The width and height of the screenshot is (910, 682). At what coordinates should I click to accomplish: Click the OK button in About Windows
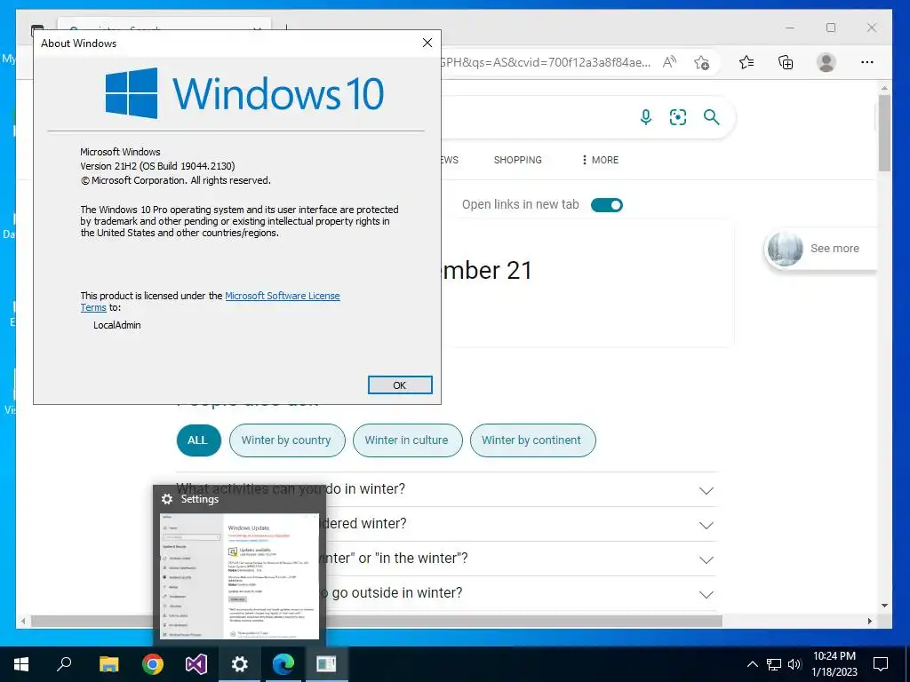400,385
